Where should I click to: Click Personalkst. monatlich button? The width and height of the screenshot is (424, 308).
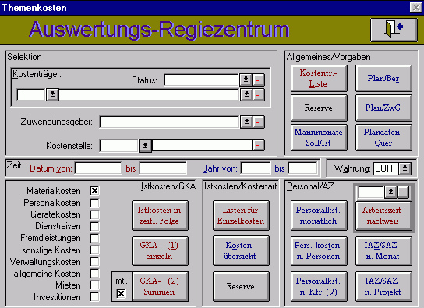319,215
